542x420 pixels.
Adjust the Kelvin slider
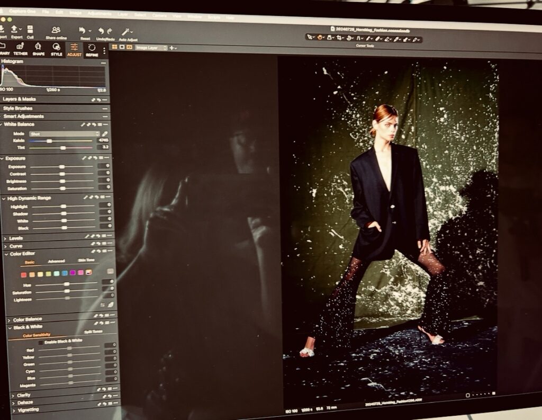[x=49, y=141]
